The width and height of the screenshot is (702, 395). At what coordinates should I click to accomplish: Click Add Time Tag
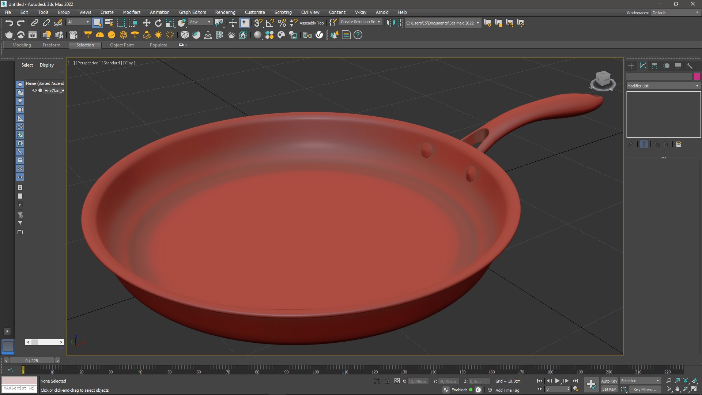[x=507, y=390]
